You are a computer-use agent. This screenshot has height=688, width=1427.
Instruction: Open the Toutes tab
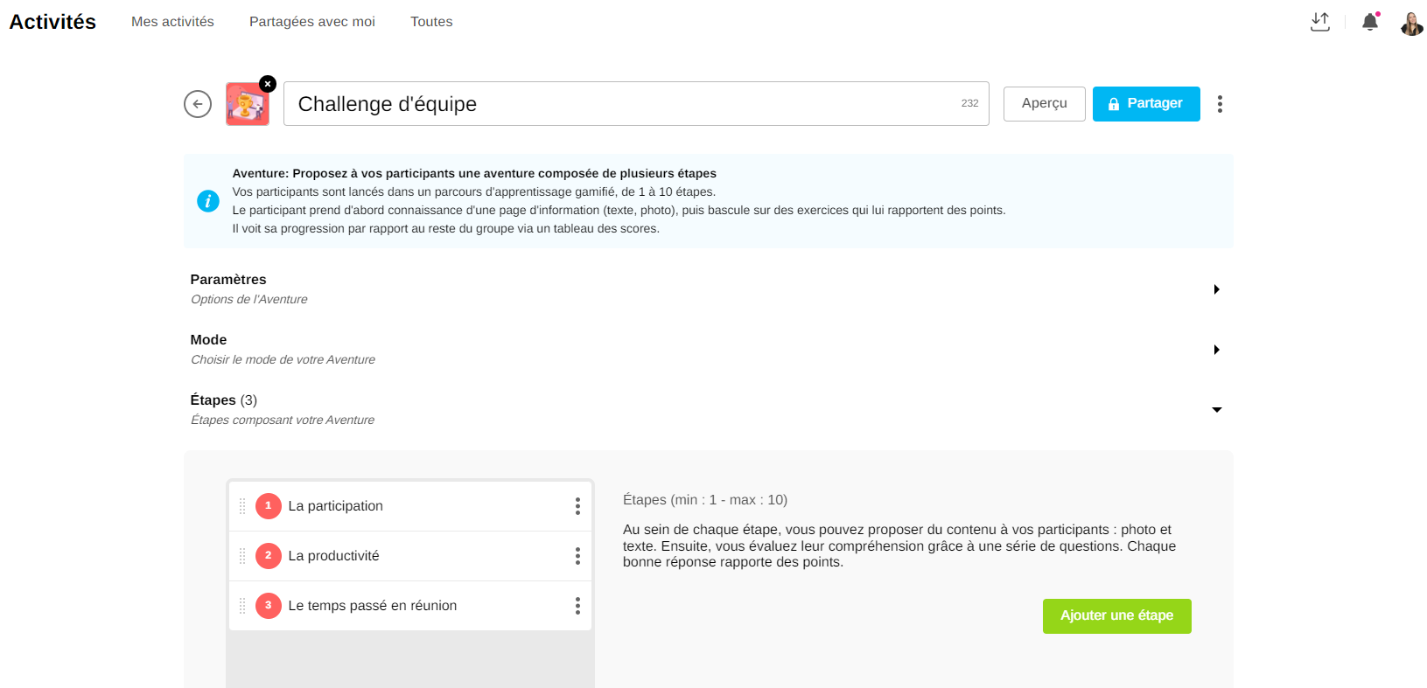(x=431, y=22)
